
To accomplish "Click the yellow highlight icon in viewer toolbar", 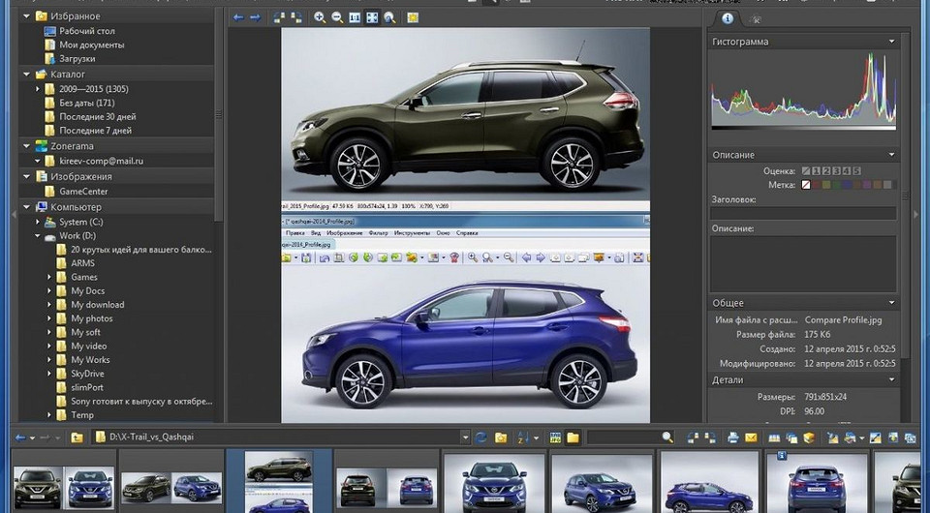I will click(x=413, y=17).
